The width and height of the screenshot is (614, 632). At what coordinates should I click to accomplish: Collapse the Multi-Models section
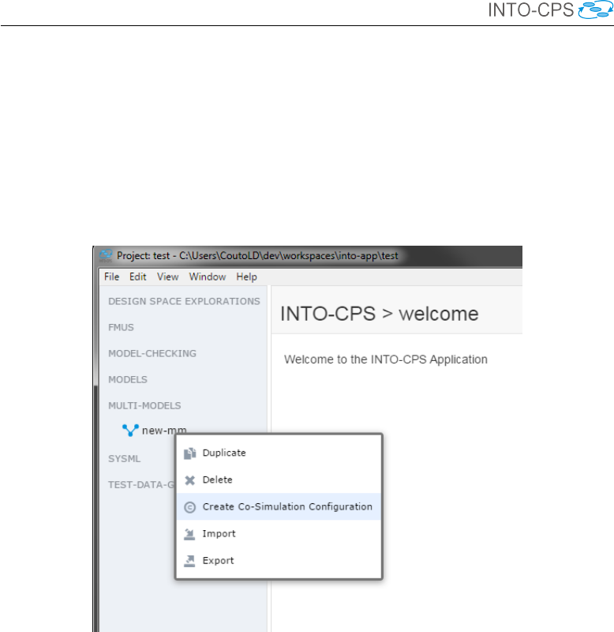(x=144, y=406)
